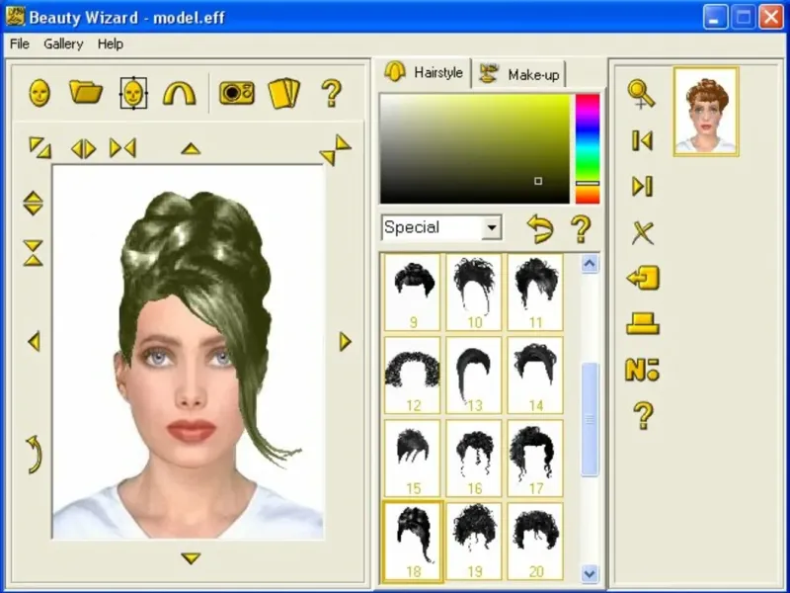Select hairstyle thumbnail 10
This screenshot has width=790, height=593.
pos(474,293)
